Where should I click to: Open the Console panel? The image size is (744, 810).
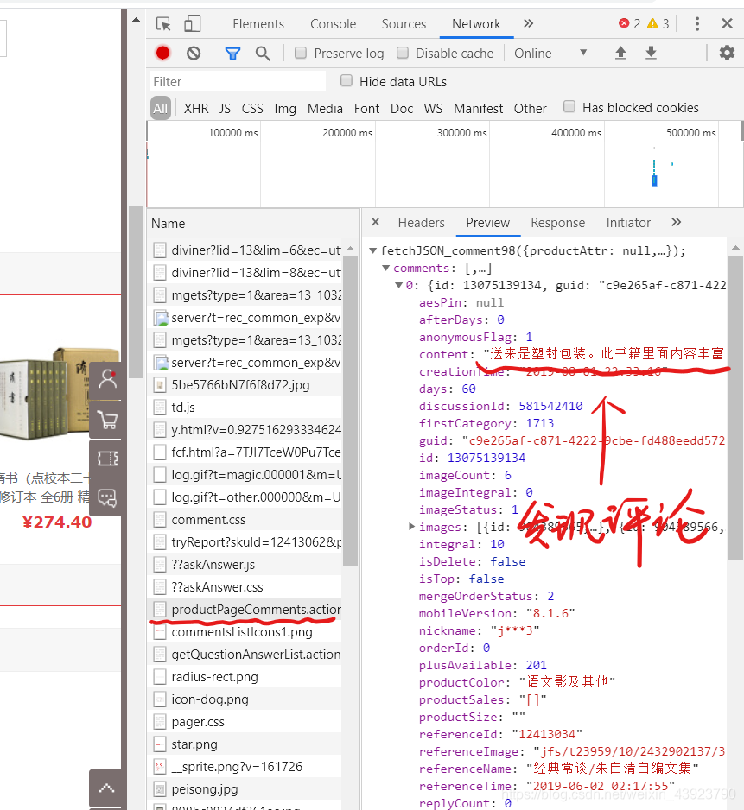point(333,23)
